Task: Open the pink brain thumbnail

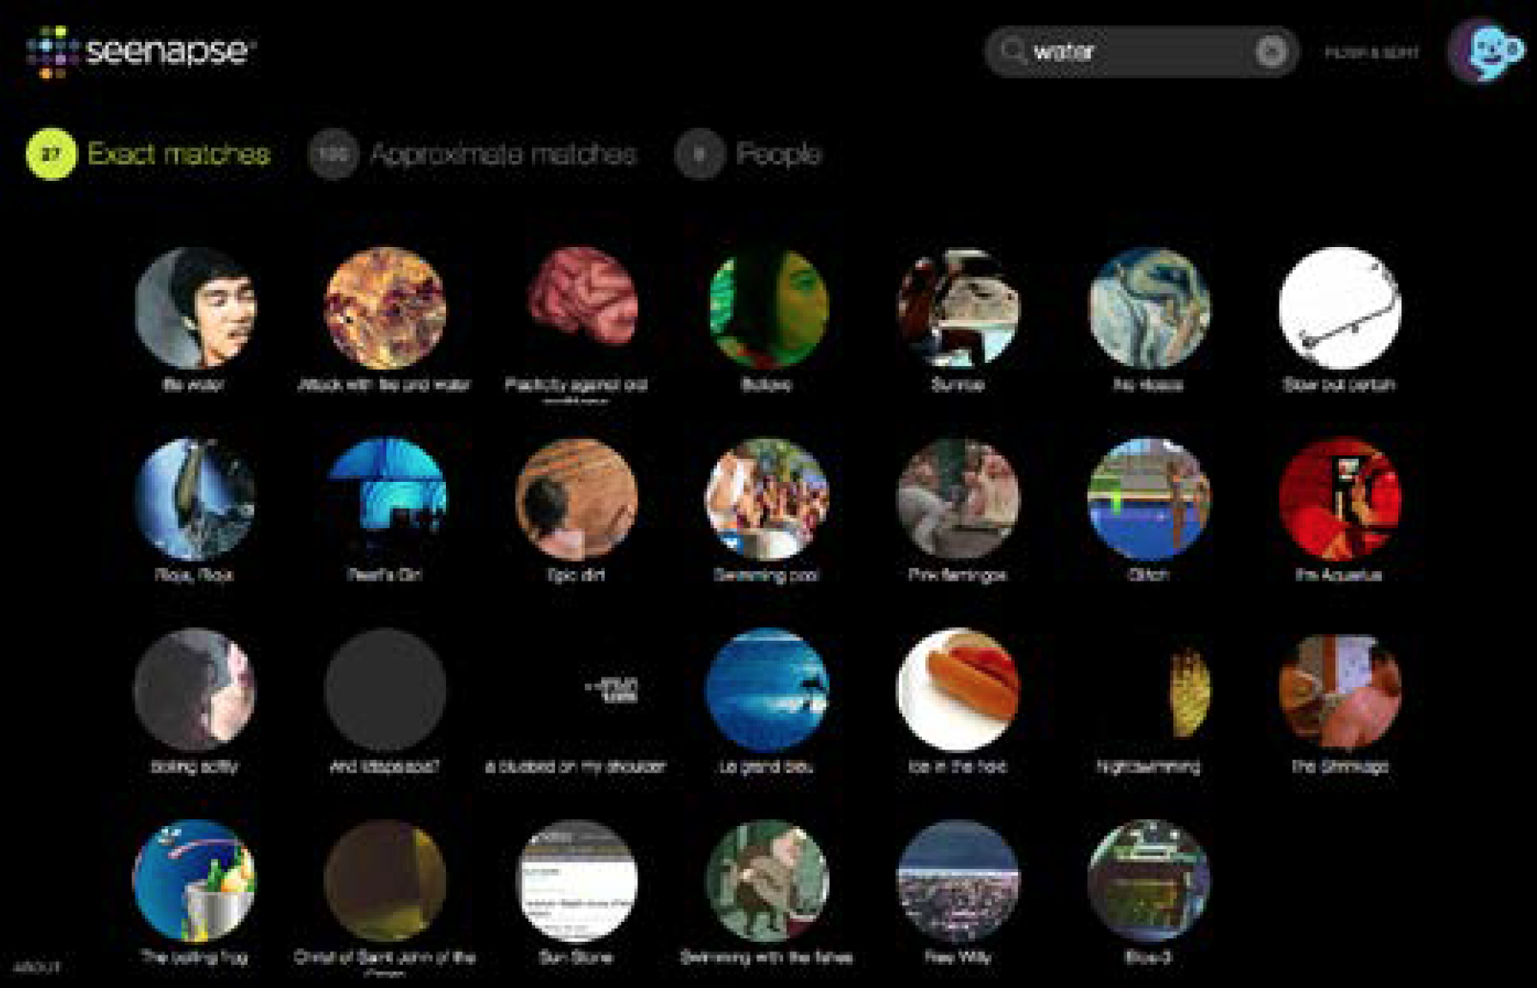Action: click(577, 307)
